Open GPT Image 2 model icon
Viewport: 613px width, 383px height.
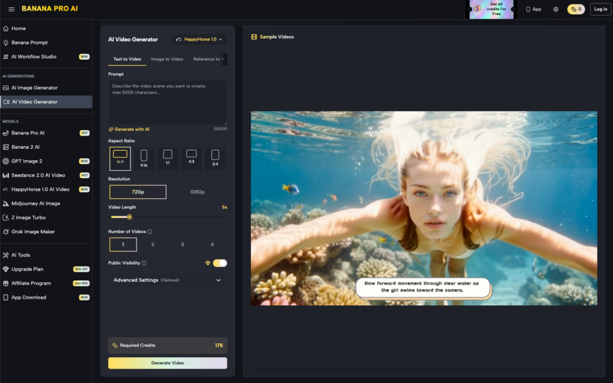tap(6, 161)
